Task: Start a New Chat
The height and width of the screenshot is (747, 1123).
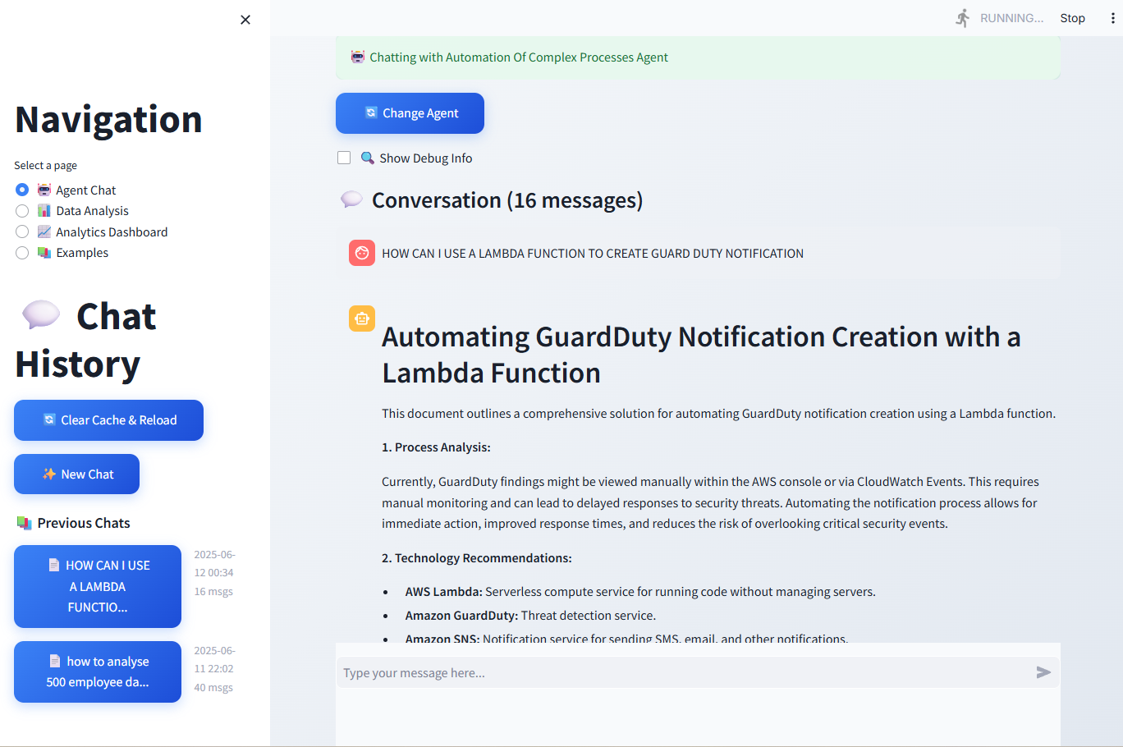Action: 76,474
